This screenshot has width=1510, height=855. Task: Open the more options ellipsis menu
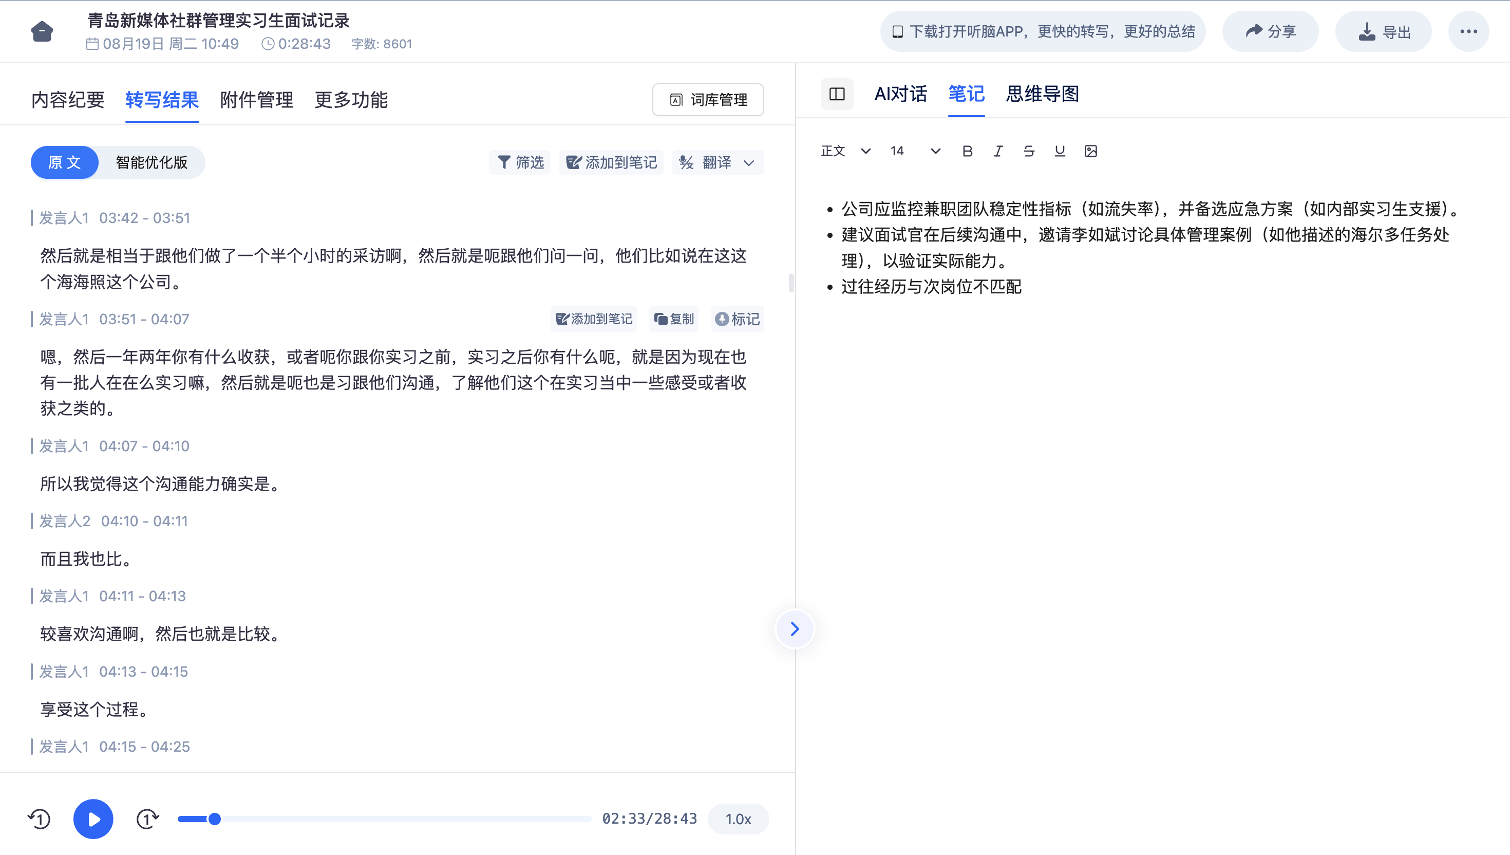point(1468,31)
